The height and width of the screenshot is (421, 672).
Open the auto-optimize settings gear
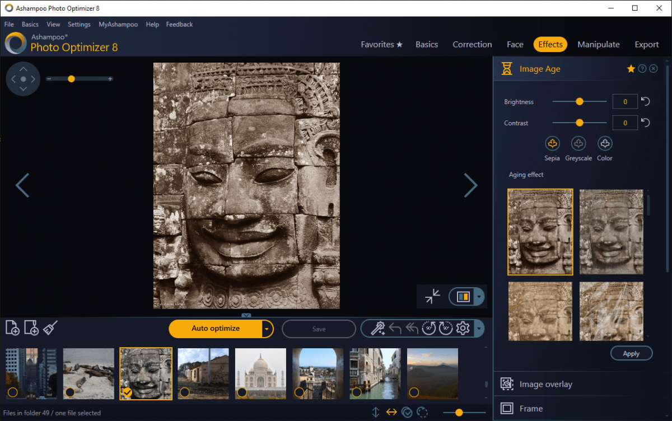point(463,329)
